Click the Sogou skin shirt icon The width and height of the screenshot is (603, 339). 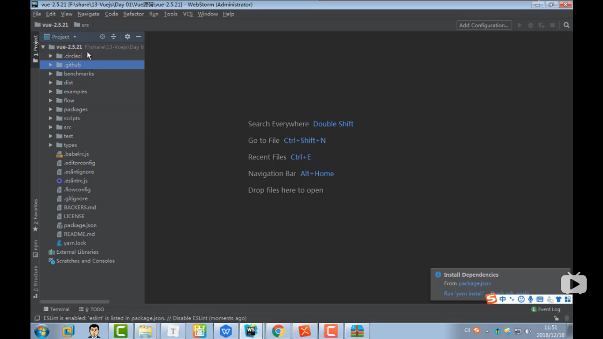[x=558, y=299]
